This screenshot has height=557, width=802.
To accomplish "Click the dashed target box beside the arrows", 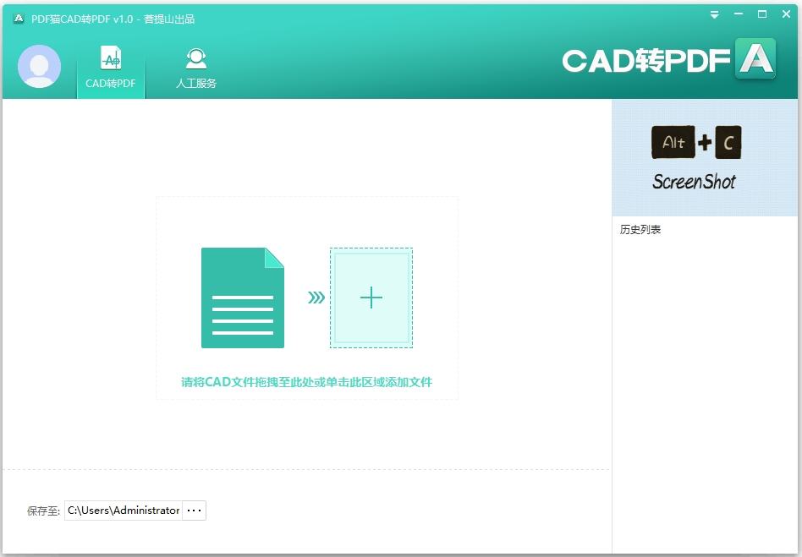I will tap(371, 298).
